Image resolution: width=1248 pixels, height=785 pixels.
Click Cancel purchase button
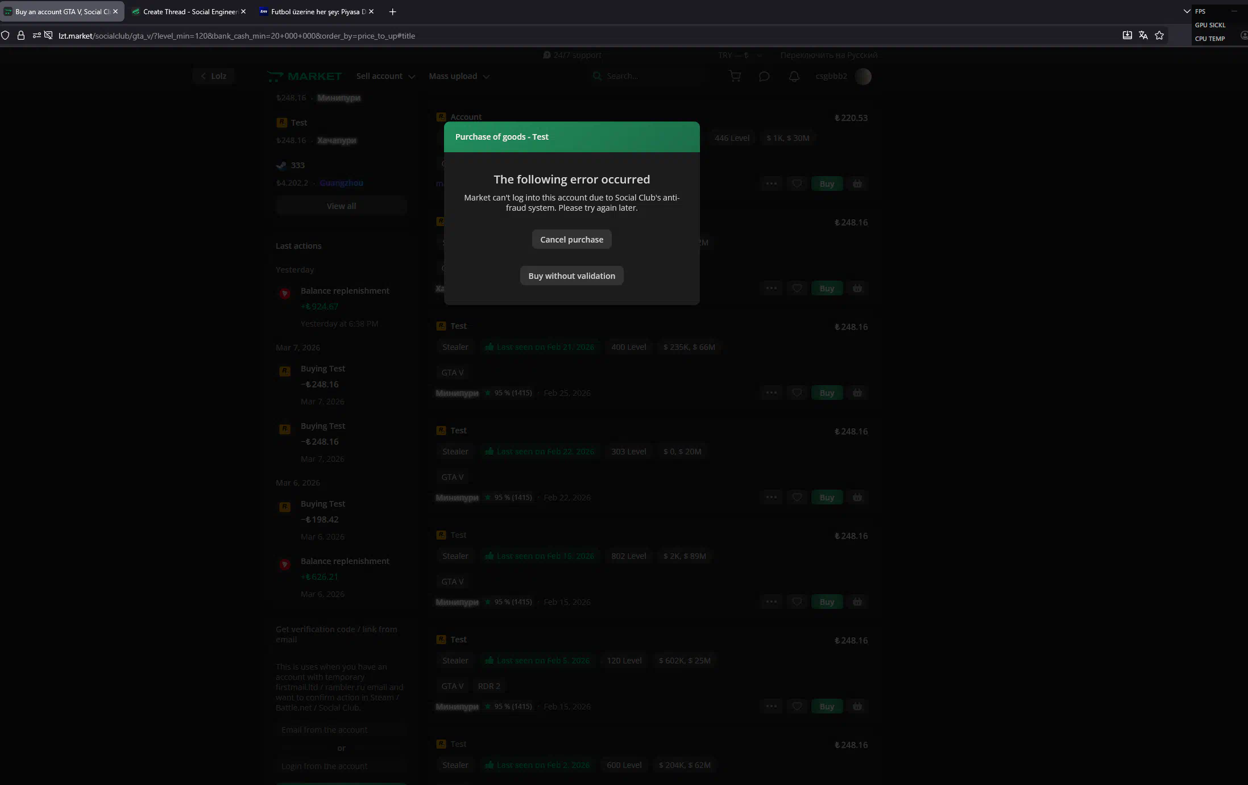click(571, 239)
